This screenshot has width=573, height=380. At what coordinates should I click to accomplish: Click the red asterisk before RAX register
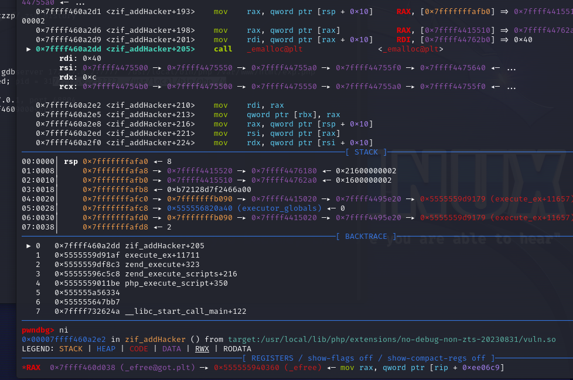point(23,368)
